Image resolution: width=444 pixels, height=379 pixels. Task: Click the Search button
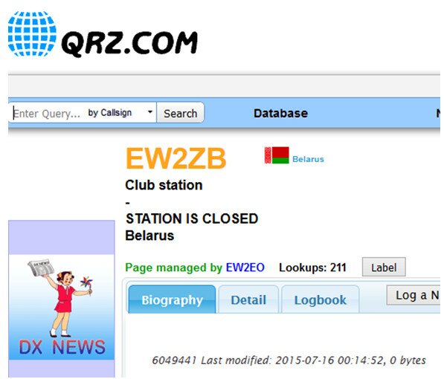coord(181,113)
